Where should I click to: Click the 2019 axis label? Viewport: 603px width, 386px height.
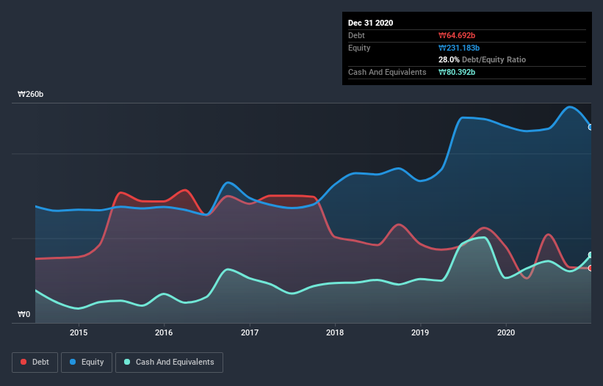click(x=420, y=332)
